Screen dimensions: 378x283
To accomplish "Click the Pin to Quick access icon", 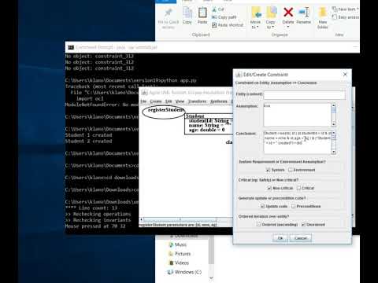I will (x=168, y=13).
